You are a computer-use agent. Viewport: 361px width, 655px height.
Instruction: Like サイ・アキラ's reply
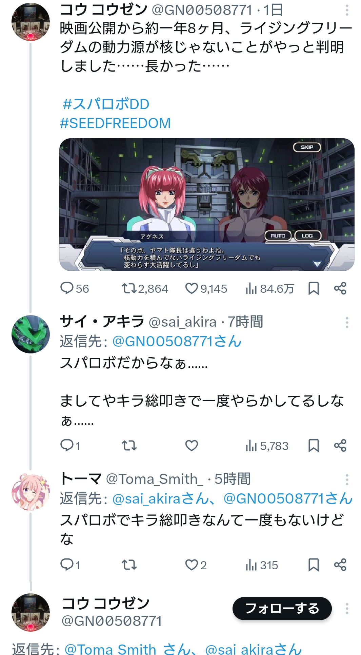192,446
